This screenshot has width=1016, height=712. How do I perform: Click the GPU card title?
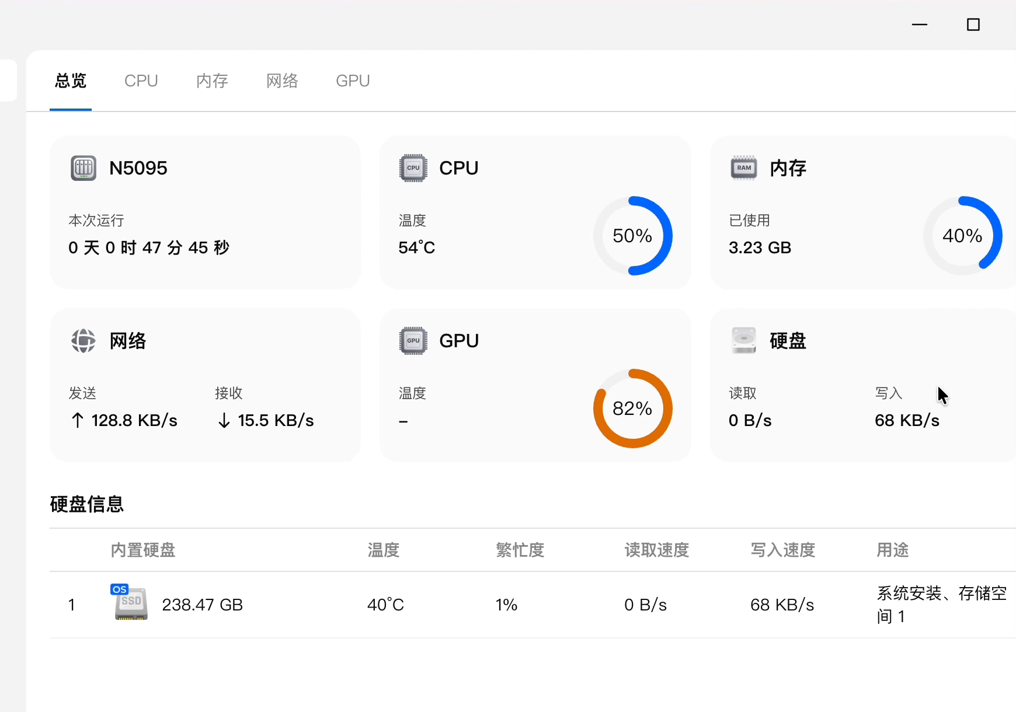pyautogui.click(x=459, y=341)
